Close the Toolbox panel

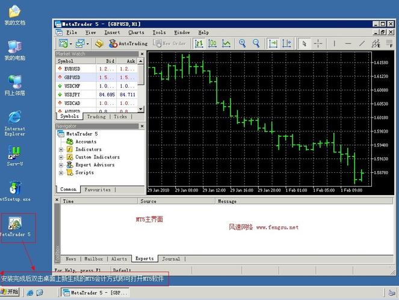coord(57,200)
